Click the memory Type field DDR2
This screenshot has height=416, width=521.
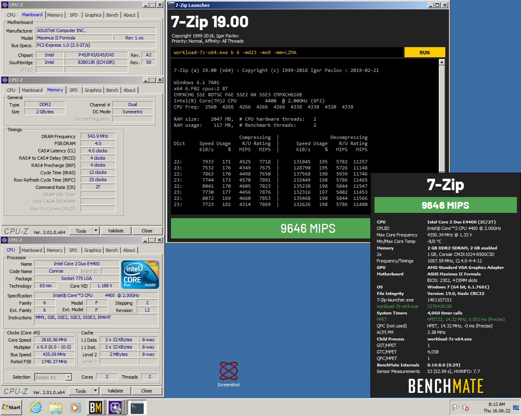point(45,104)
